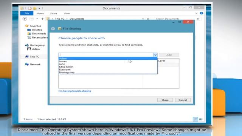
Task: Select Mike Smith in the dropdown
Action: click(108, 67)
